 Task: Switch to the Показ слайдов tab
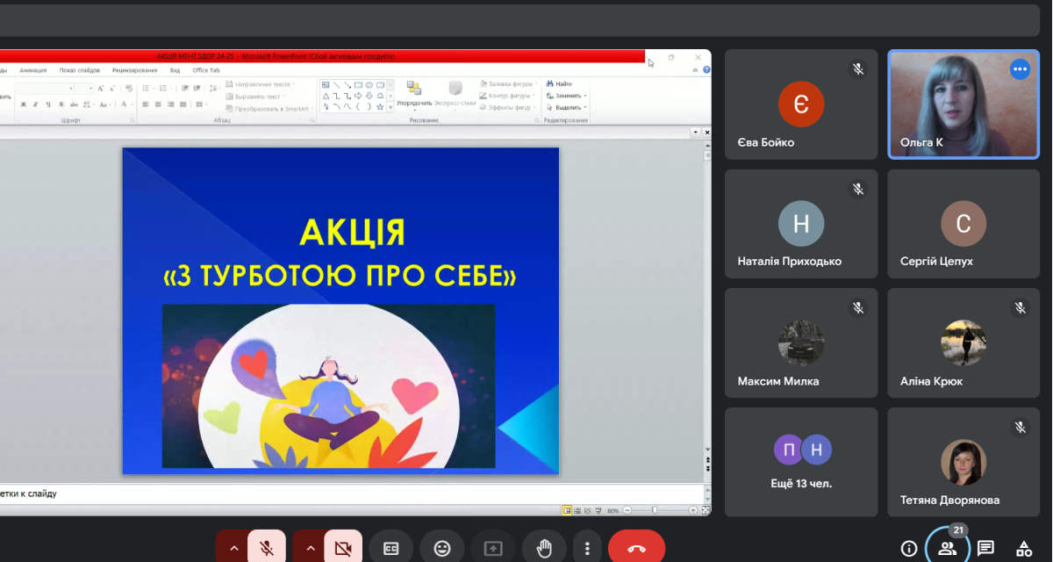80,70
